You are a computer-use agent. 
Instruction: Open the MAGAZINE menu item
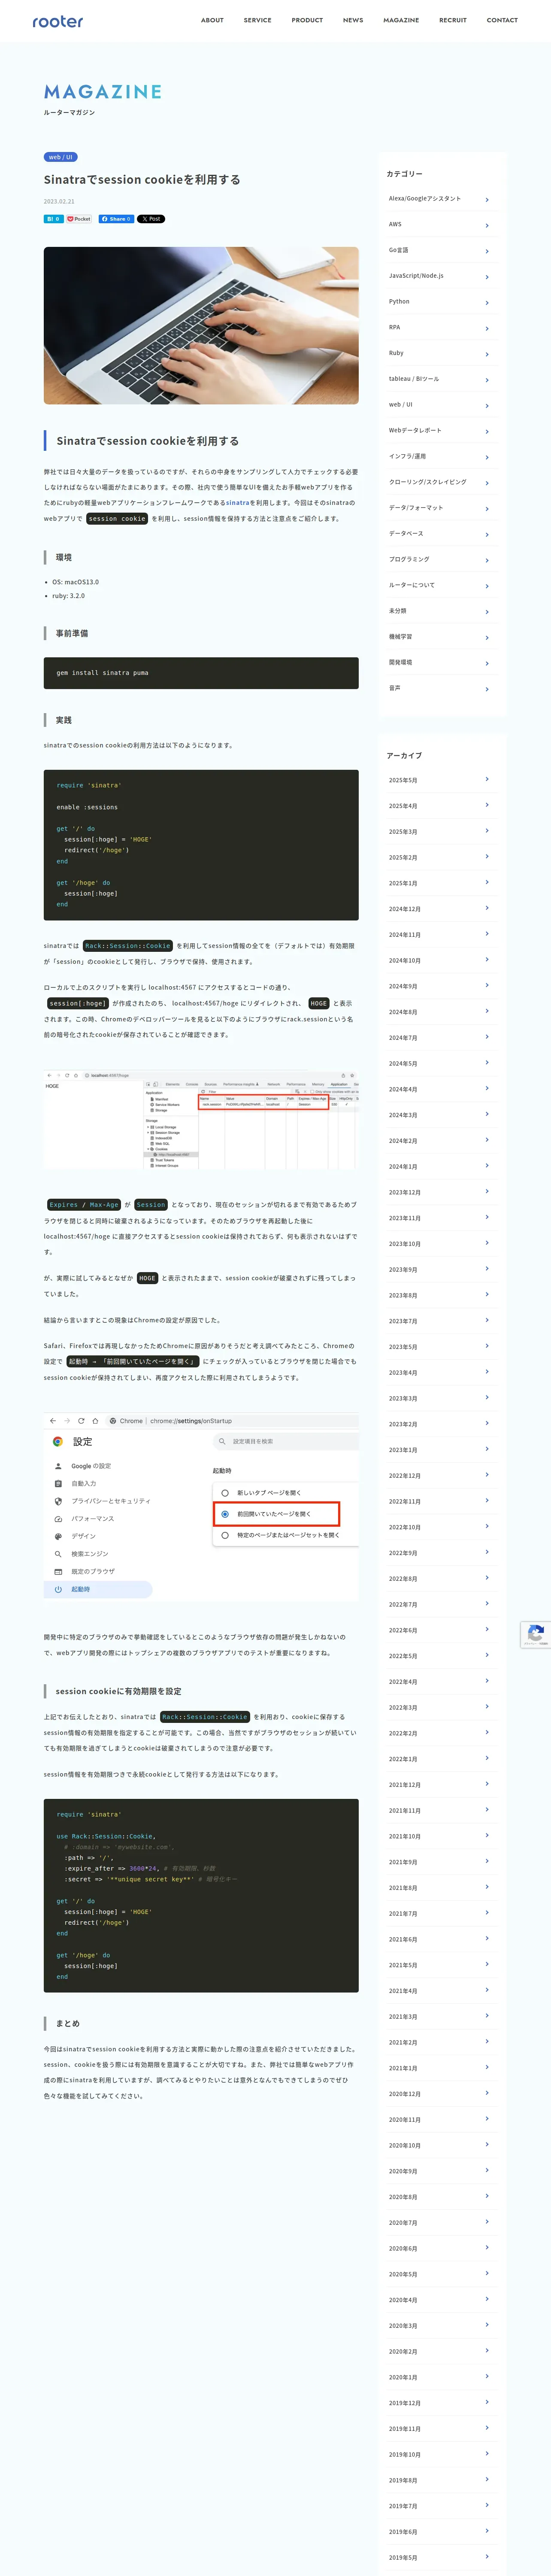click(x=401, y=20)
